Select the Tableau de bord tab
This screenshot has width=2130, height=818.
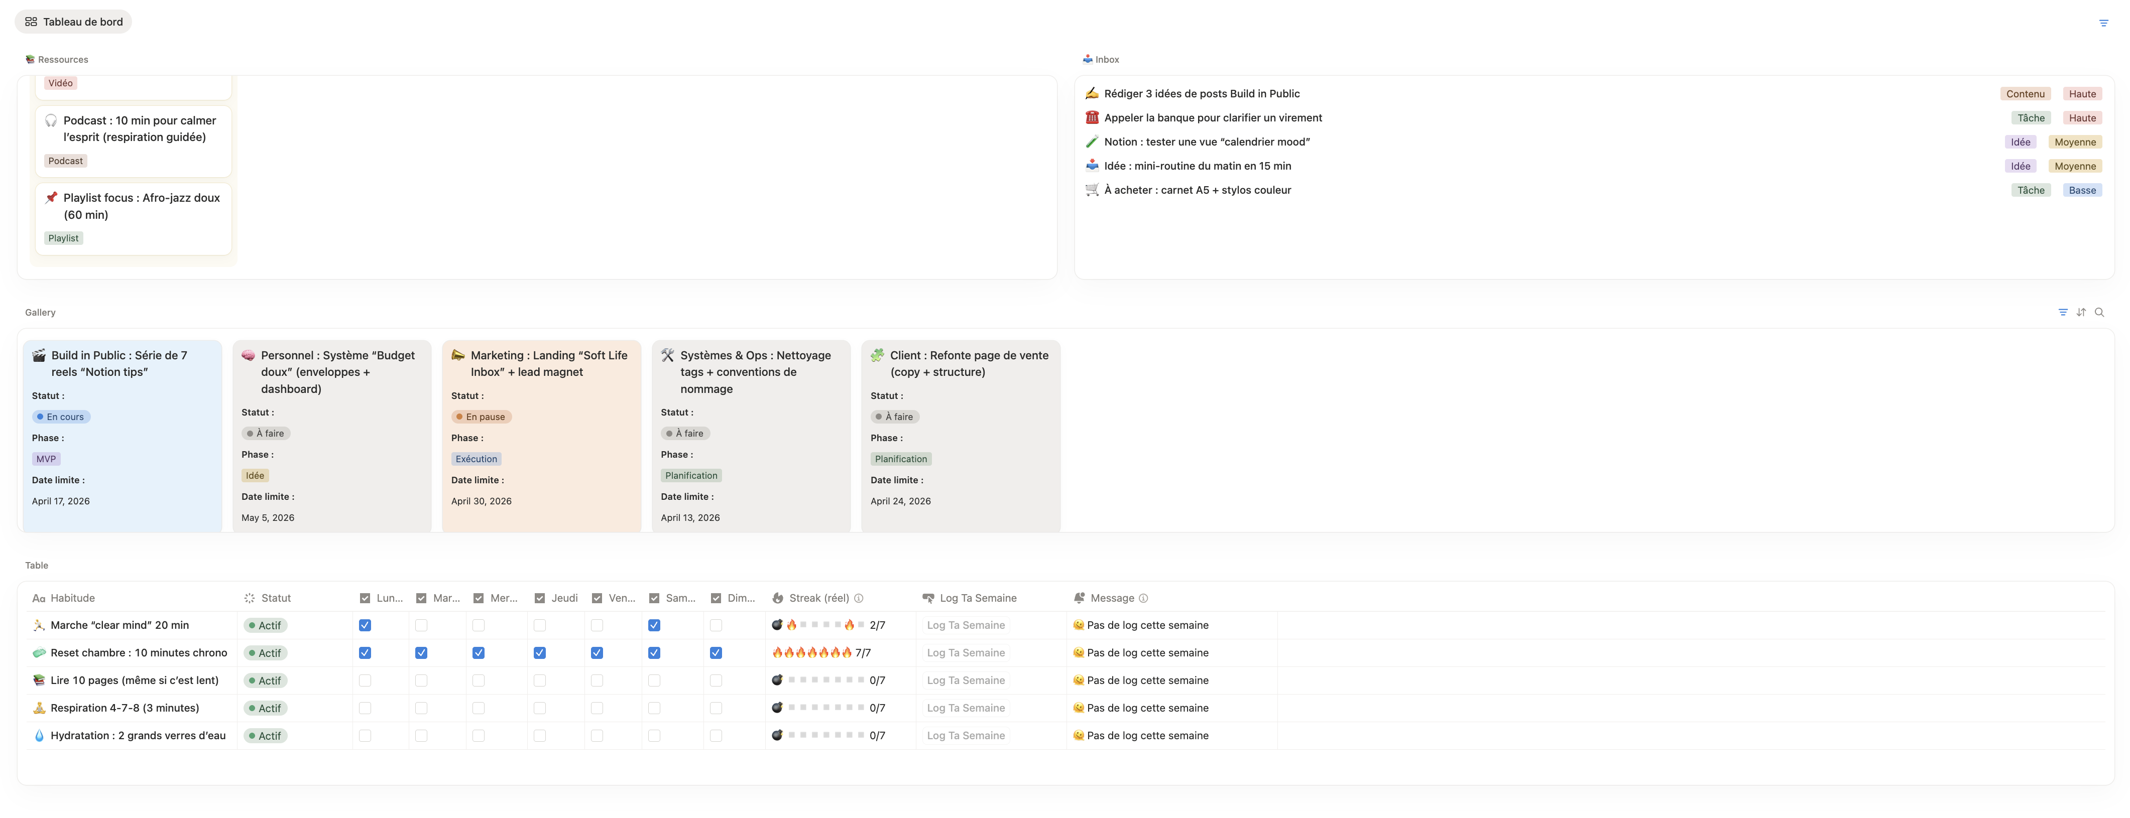coord(74,22)
